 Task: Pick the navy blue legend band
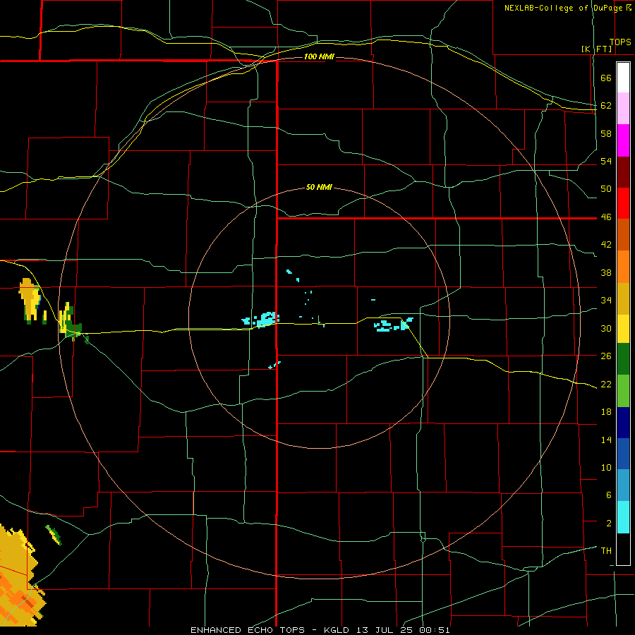pyautogui.click(x=623, y=423)
